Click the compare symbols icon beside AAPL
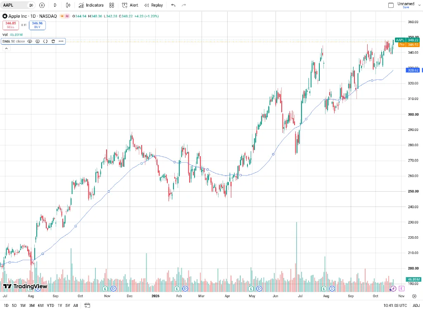The width and height of the screenshot is (423, 311). coord(31,5)
